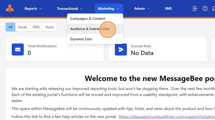Expand the Transactional dropdown menu

coord(70,8)
